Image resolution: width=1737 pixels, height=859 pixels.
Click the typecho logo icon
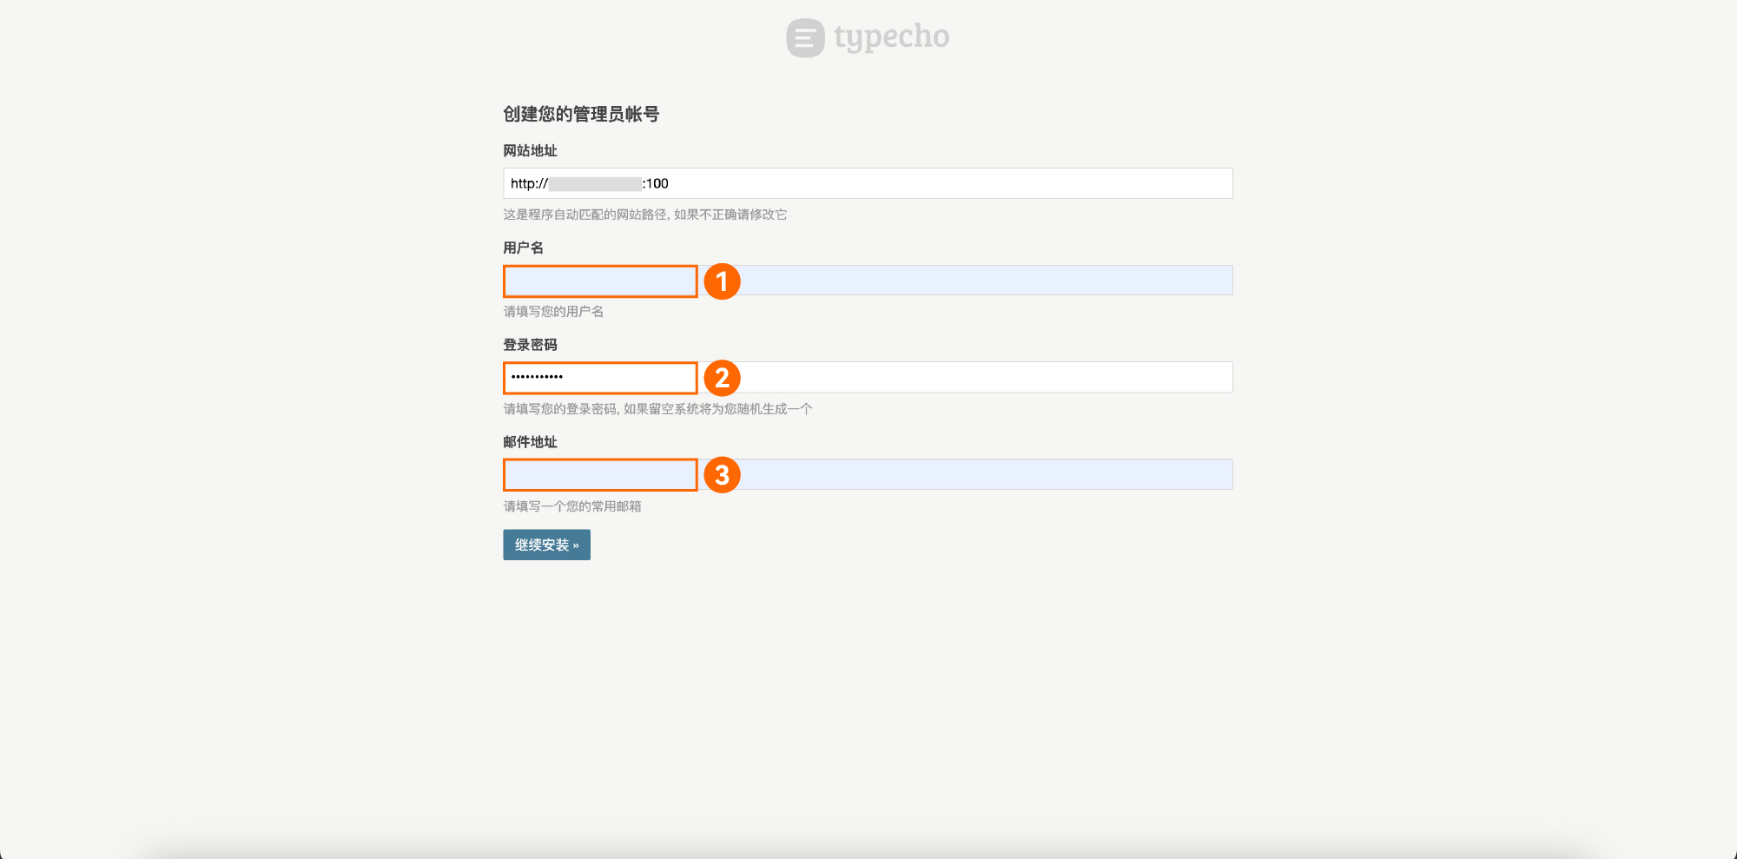click(x=805, y=38)
